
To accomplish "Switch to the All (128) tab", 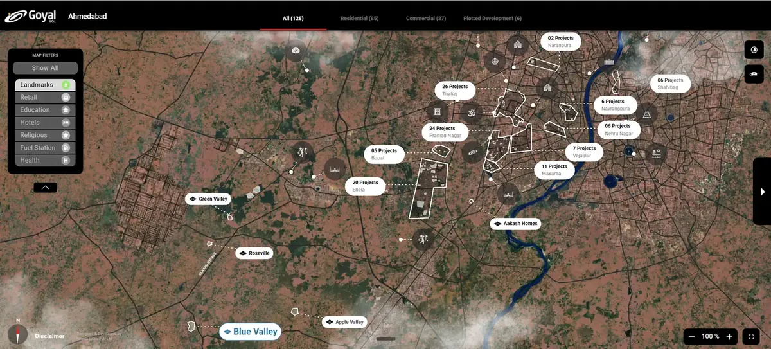I will (293, 18).
